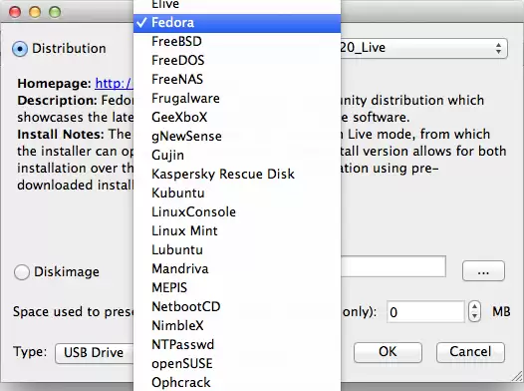Select the Distribution radio button
524x391 pixels.
pyautogui.click(x=20, y=49)
